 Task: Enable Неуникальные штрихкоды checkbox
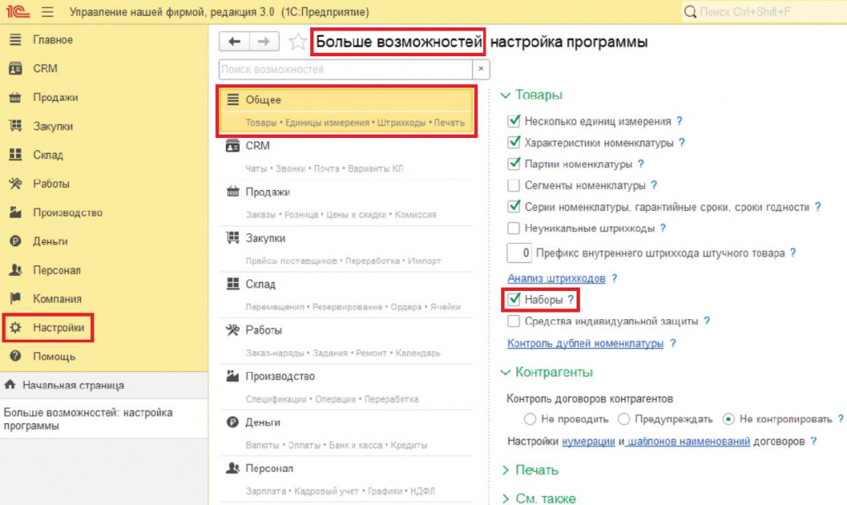point(514,228)
